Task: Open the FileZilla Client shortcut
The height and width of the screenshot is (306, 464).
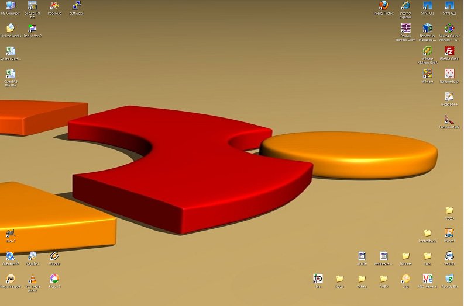Action: [449, 51]
